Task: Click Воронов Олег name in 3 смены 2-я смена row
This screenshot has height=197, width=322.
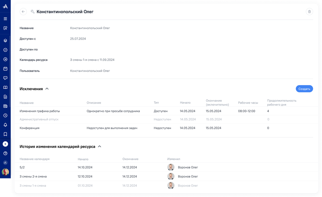Action: (188, 176)
